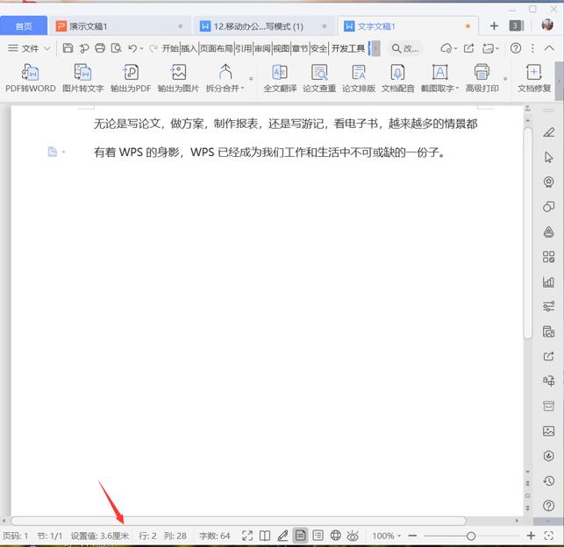Select the 文字文稿1 document tab
Screen dimensions: 564x547
[x=407, y=26]
